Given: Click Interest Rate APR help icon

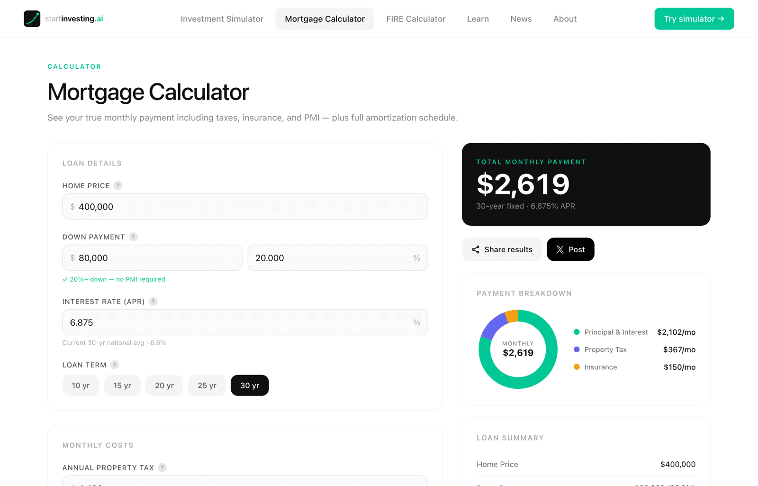Looking at the screenshot, I should [x=153, y=302].
